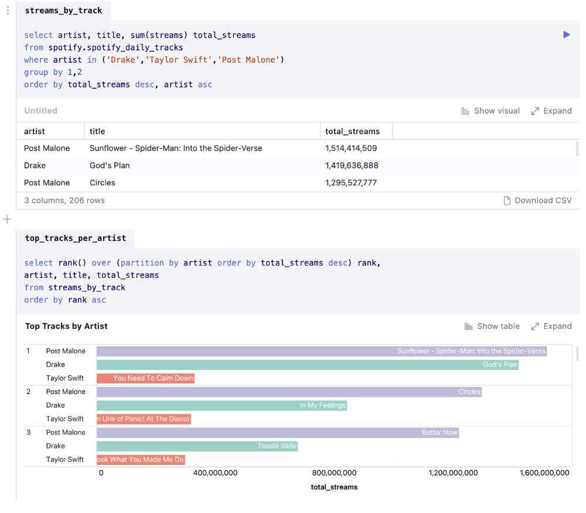Click the Sunflower purple bar in chart
The width and height of the screenshot is (586, 513).
coord(321,351)
